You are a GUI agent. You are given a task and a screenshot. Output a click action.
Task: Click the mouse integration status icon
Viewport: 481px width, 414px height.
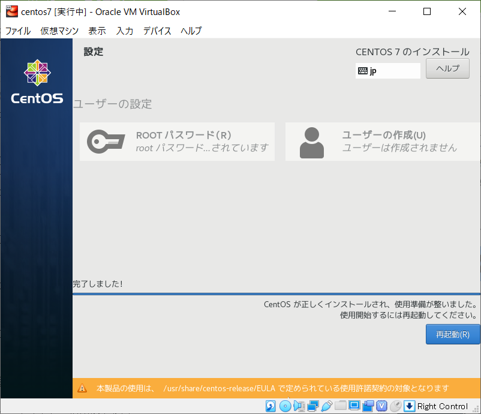(x=396, y=406)
